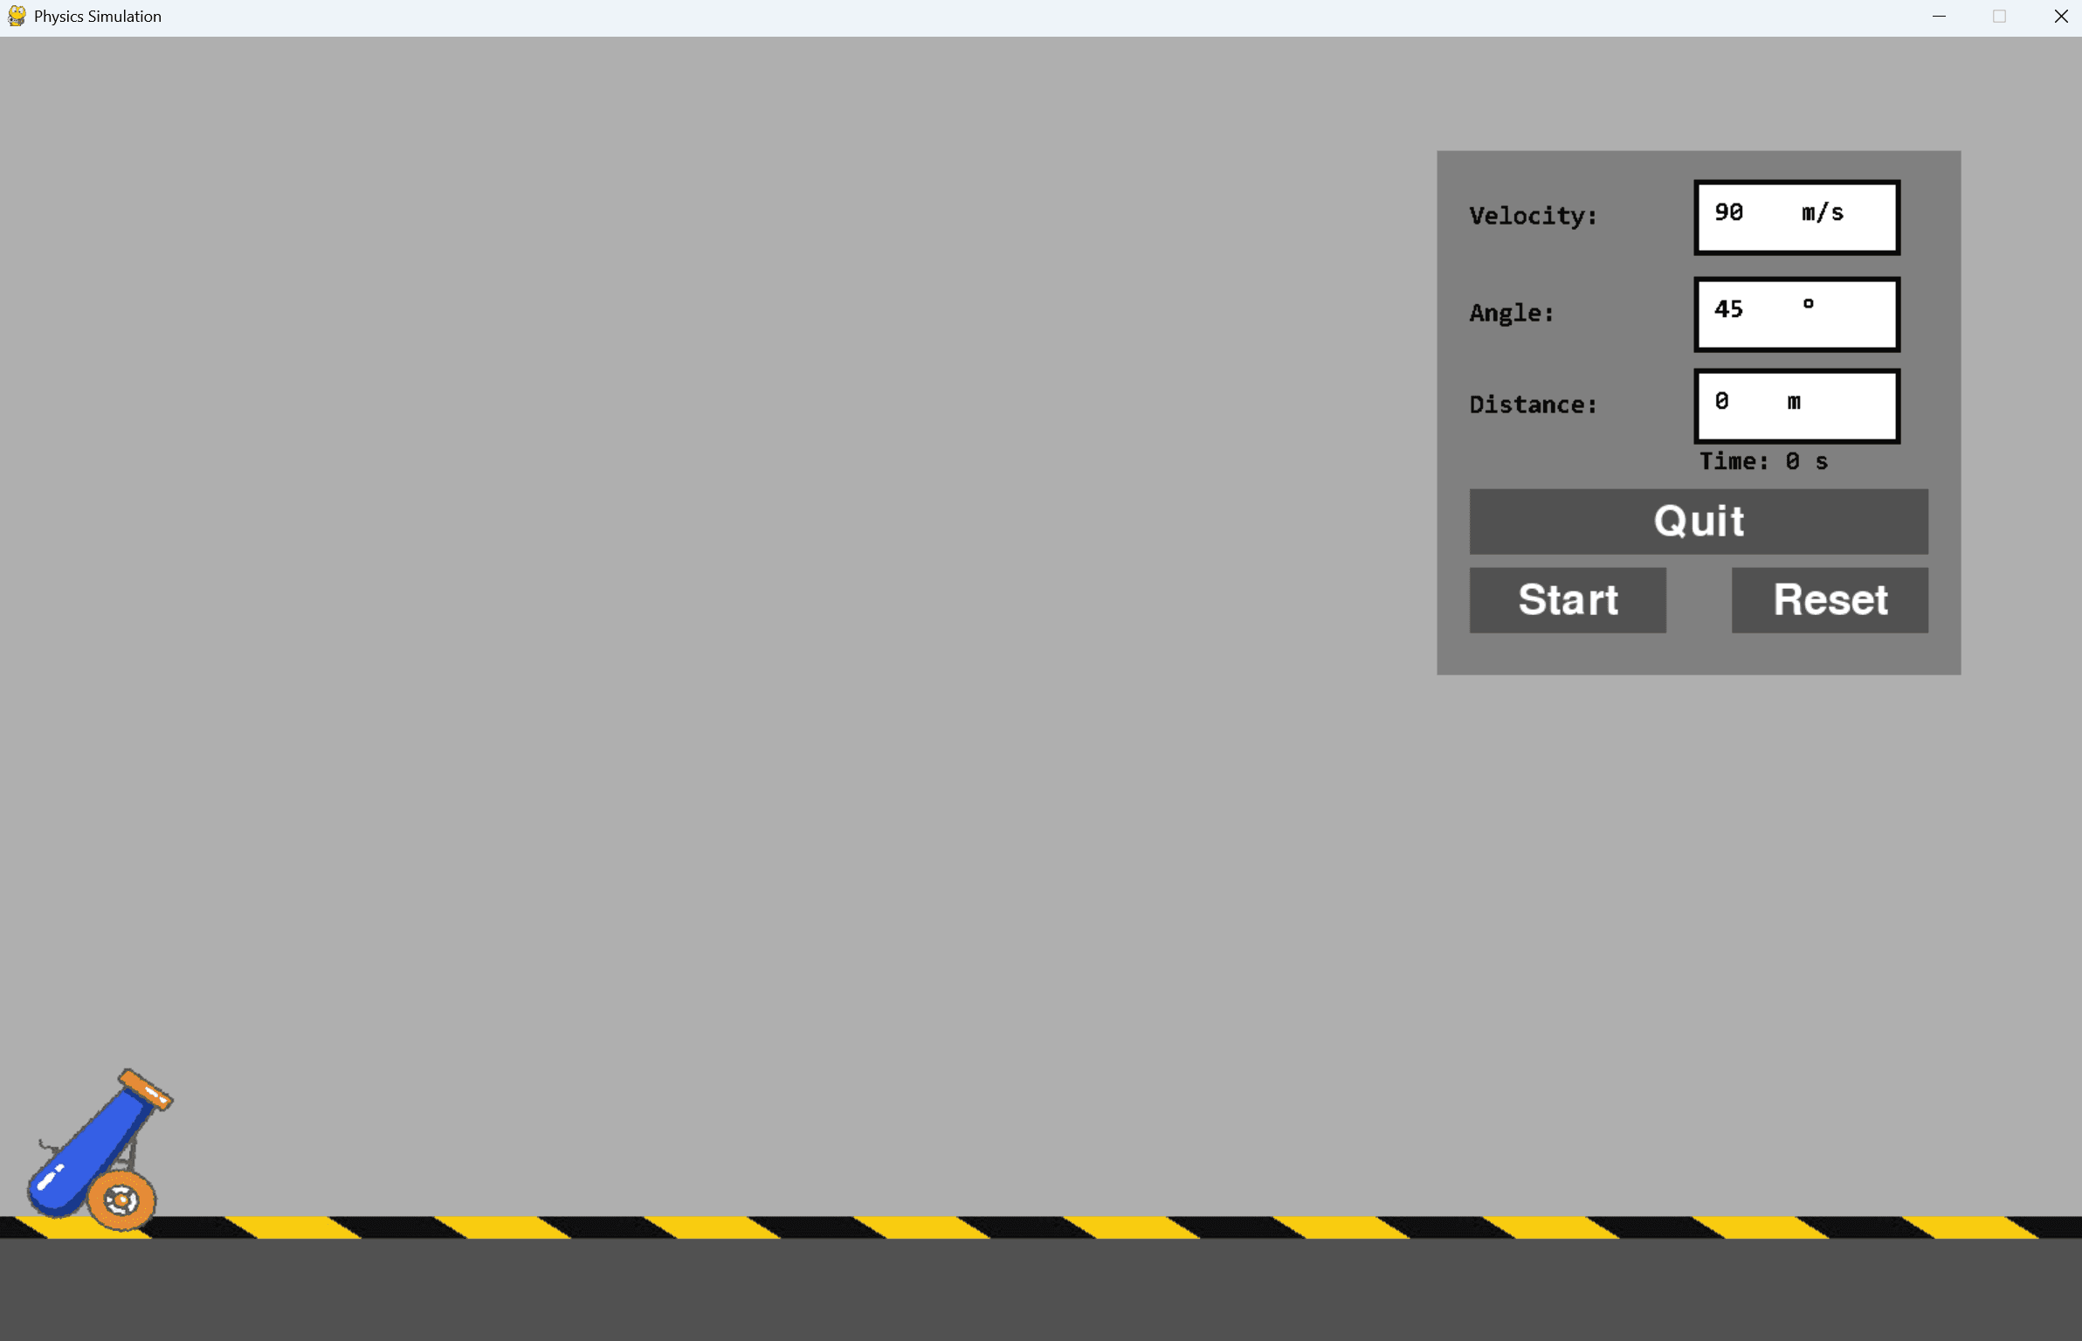Select the Velocity input field
The height and width of the screenshot is (1341, 2082).
click(1796, 218)
